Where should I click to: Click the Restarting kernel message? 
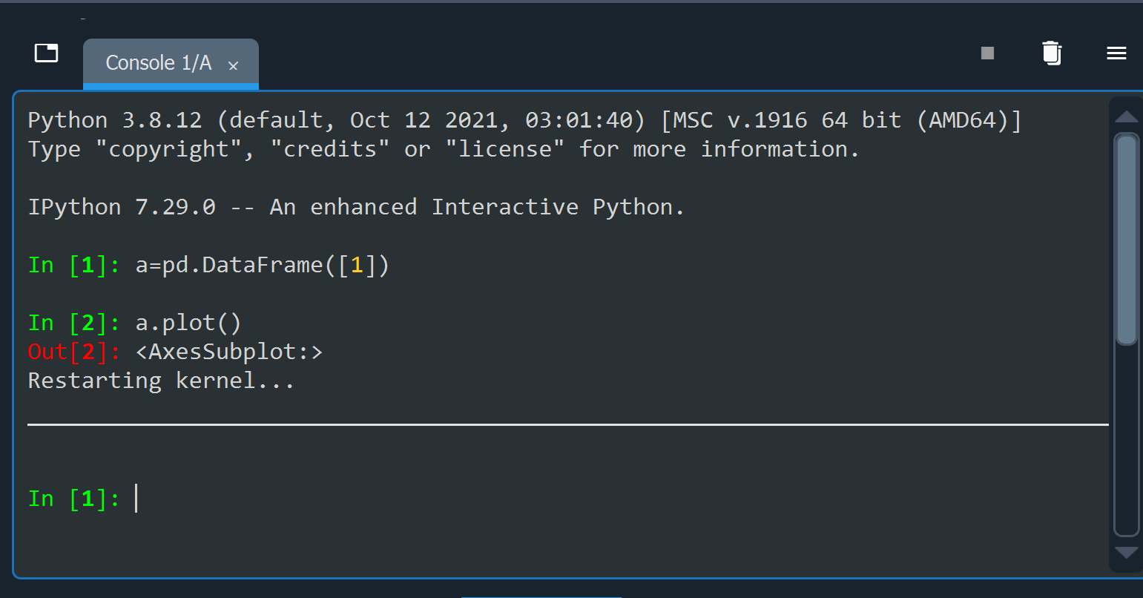click(160, 380)
